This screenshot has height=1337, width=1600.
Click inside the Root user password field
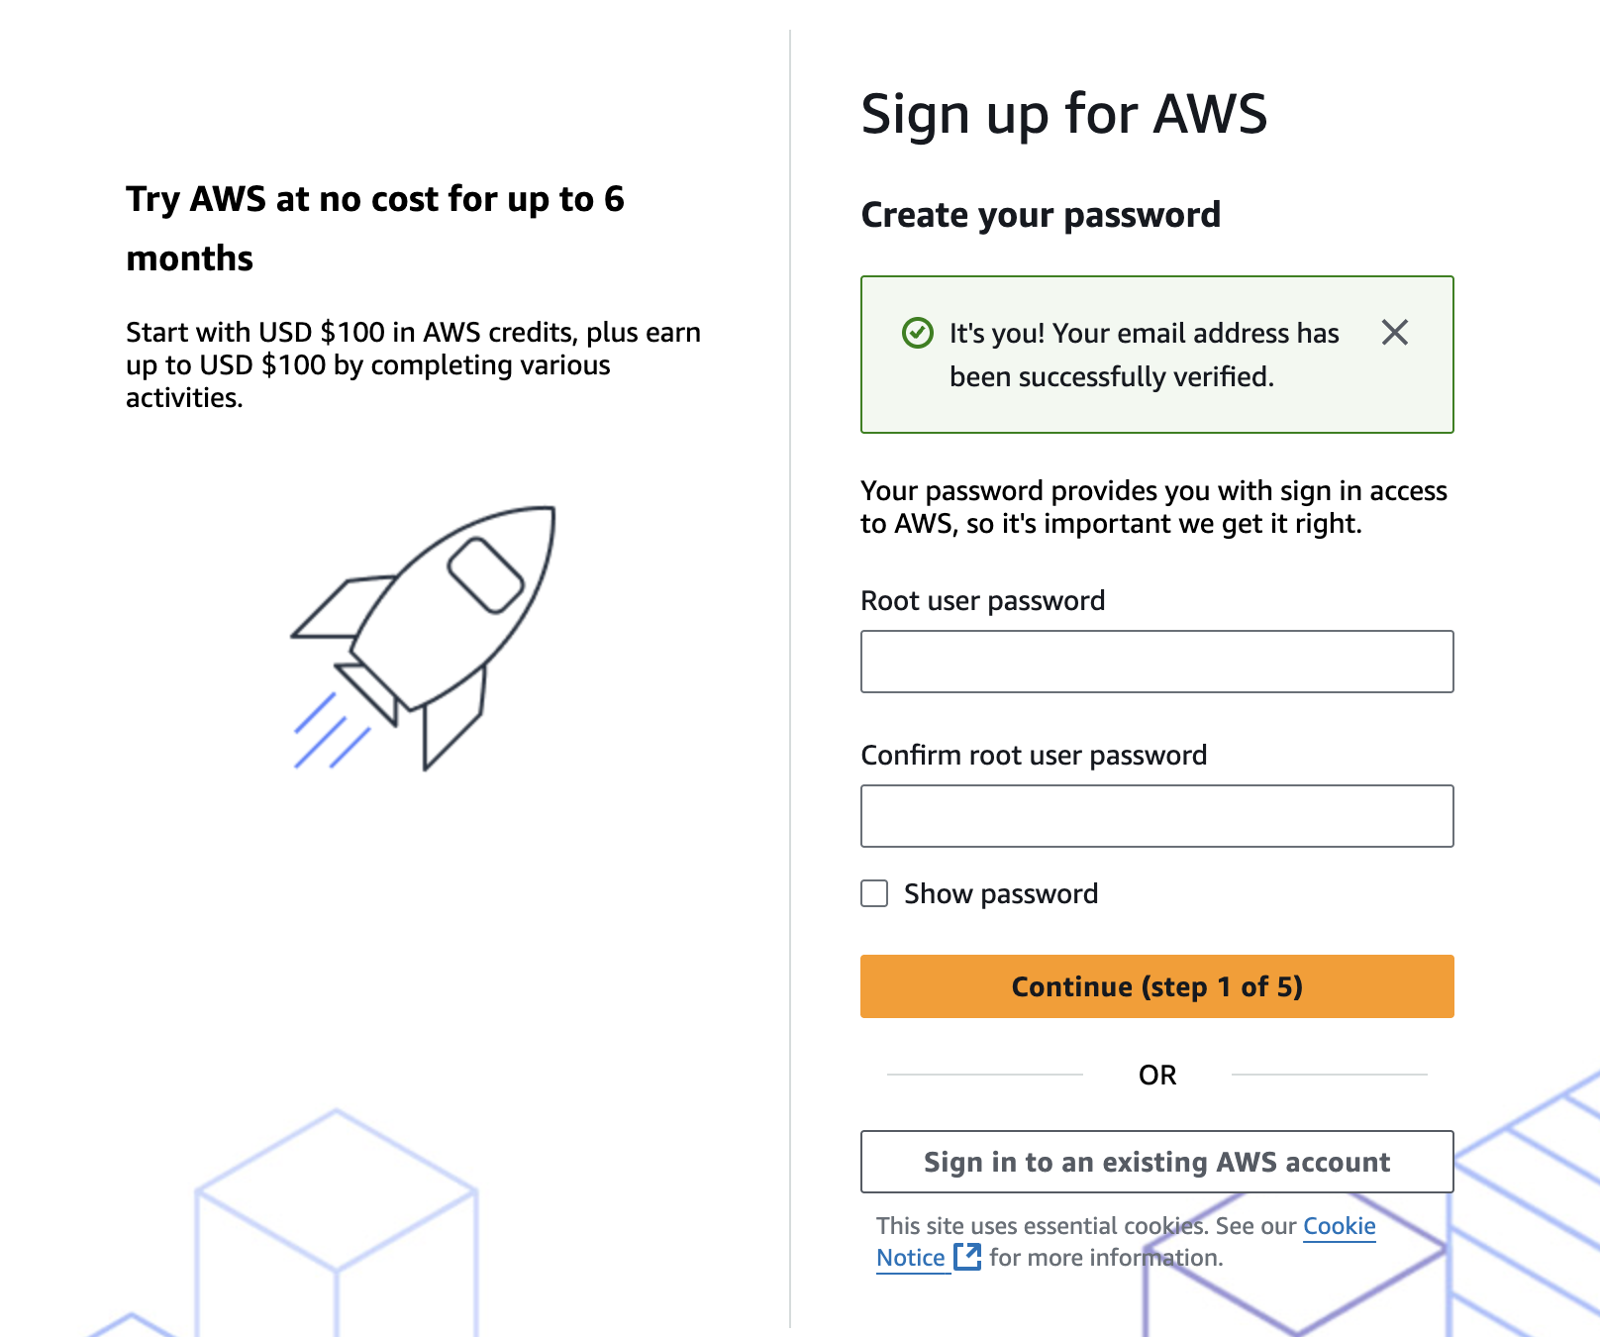pyautogui.click(x=1156, y=662)
